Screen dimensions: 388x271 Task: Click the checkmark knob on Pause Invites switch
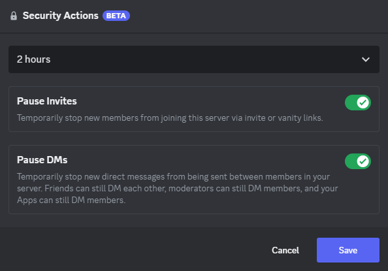(363, 103)
